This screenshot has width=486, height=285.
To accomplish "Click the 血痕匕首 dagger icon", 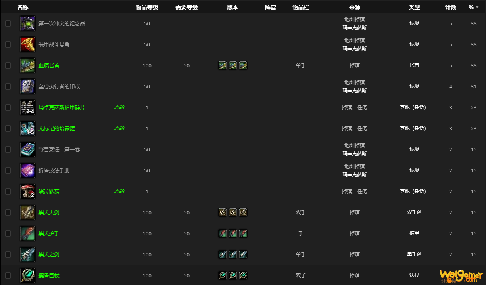I will coord(28,65).
